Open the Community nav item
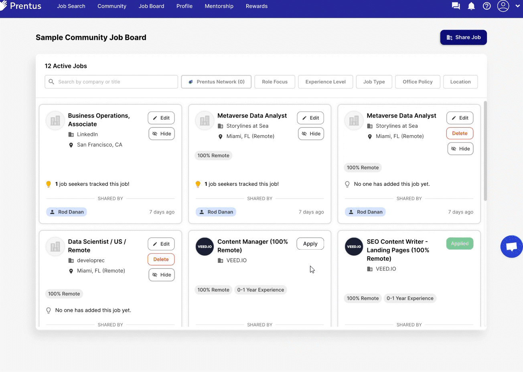Image resolution: width=523 pixels, height=372 pixels. point(112,6)
